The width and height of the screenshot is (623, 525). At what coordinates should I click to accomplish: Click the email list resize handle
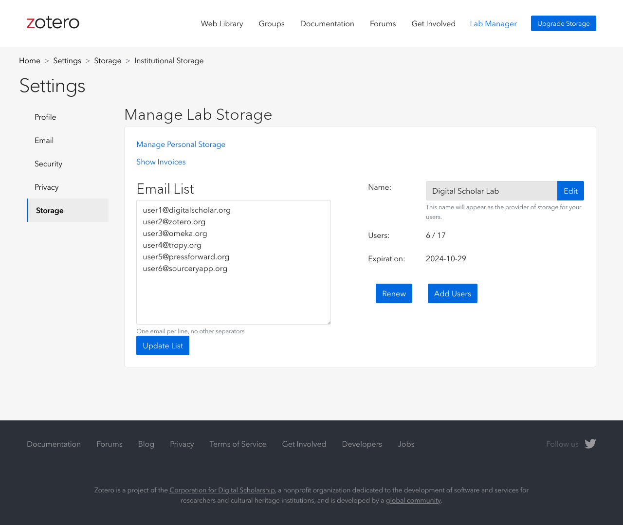coord(328,322)
